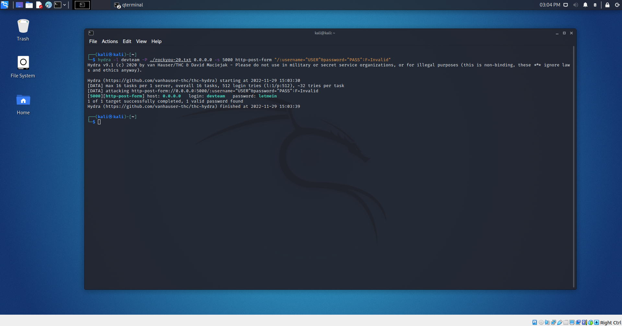Click the VirtualBox hard disk activity icon
Screen dimensions: 622x326
535,322
